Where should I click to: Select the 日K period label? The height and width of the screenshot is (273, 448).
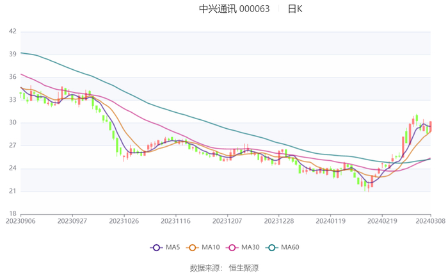point(295,9)
